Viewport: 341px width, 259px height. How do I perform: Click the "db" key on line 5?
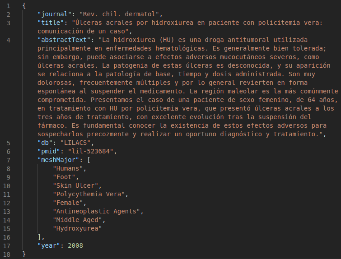(45, 143)
